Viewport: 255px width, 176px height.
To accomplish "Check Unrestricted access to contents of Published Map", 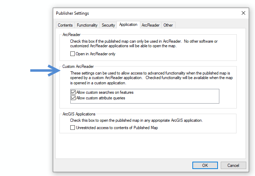I will click(x=73, y=128).
